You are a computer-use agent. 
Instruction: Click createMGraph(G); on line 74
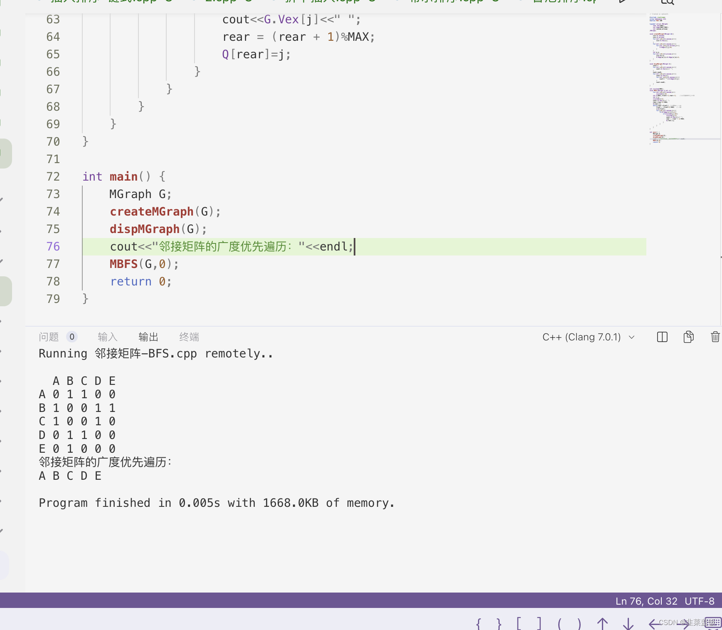point(165,211)
